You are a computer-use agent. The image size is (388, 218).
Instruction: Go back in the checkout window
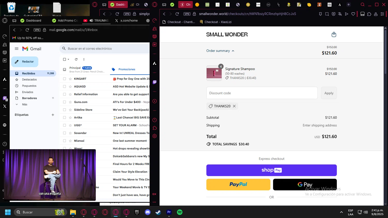coord(164,14)
